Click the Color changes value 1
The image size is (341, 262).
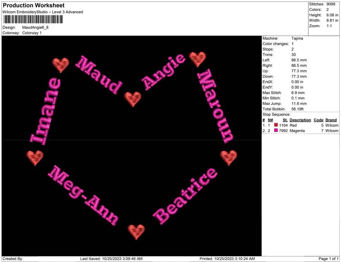pos(292,44)
